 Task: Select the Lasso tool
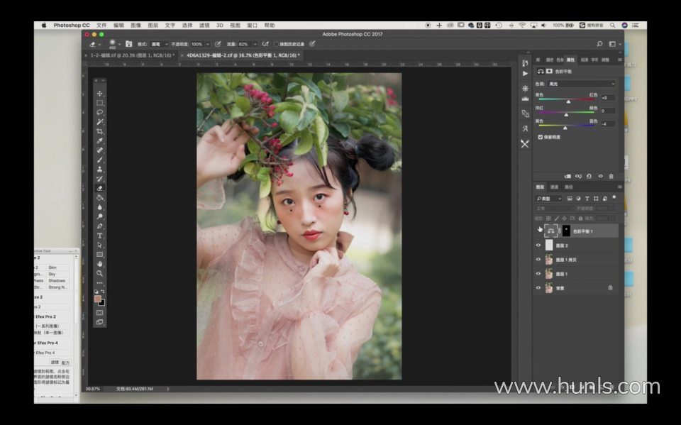click(x=100, y=113)
